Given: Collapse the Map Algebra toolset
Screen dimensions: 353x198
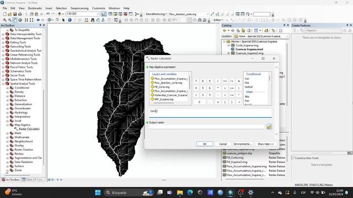Looking at the screenshot, I should click(x=7, y=125).
